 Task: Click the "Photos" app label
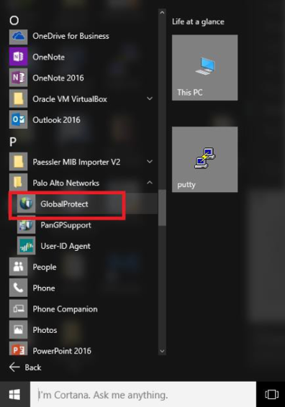[x=45, y=330]
